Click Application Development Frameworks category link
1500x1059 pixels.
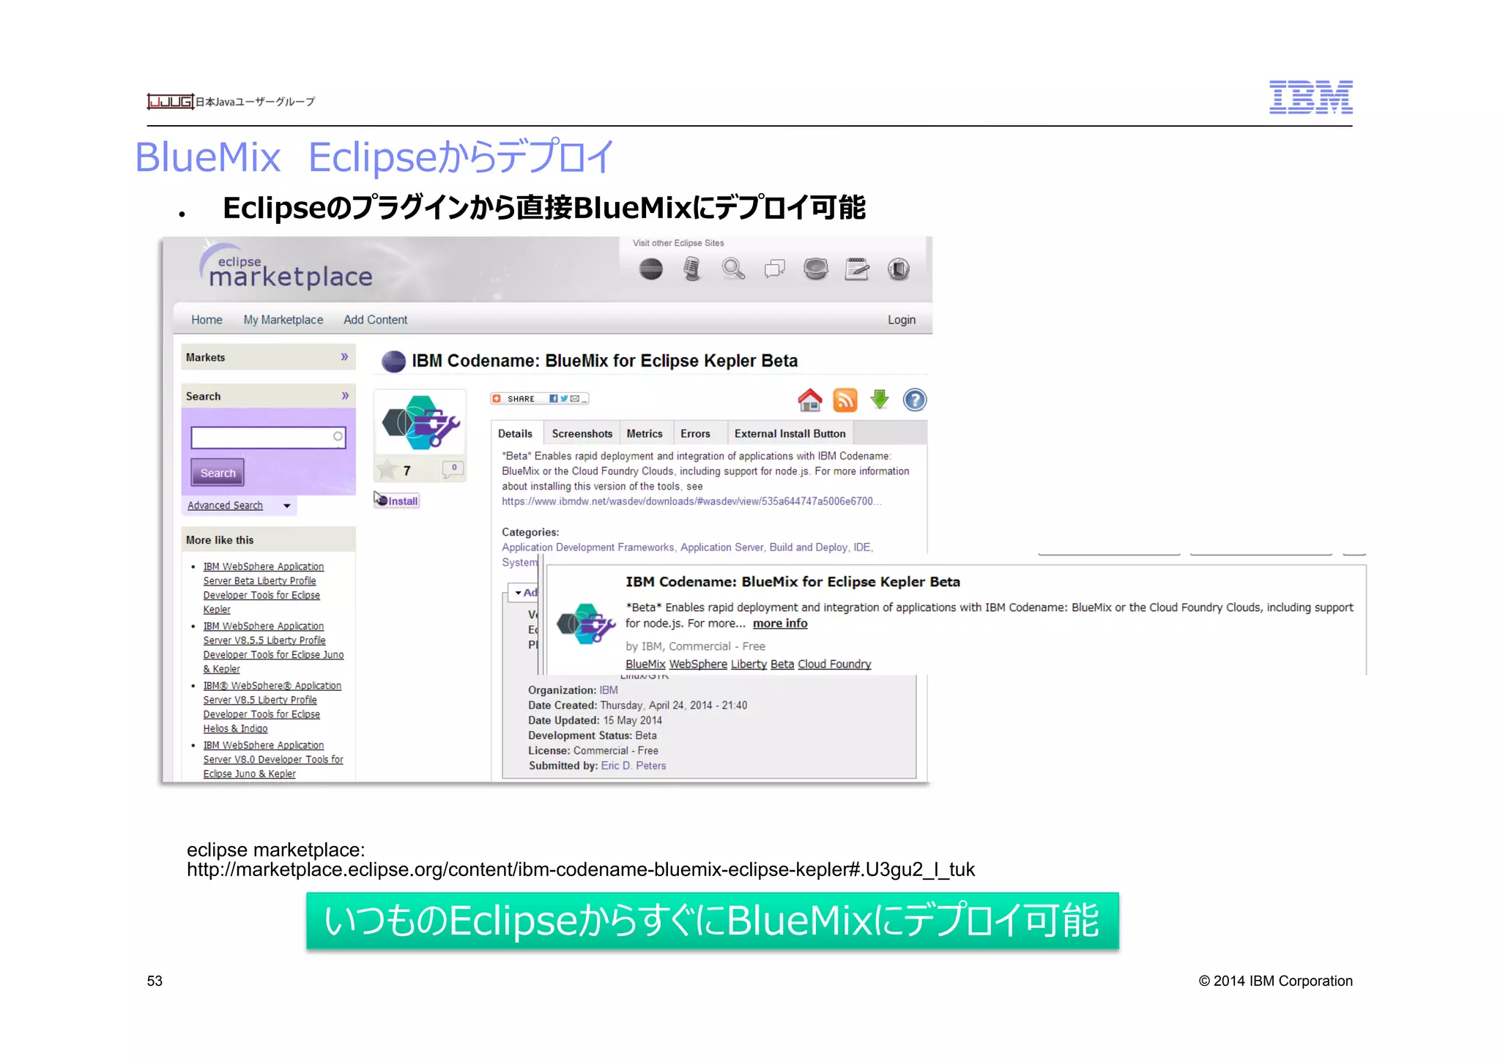pyautogui.click(x=588, y=547)
